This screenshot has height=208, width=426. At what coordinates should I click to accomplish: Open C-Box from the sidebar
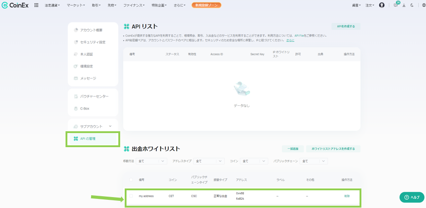(x=85, y=109)
